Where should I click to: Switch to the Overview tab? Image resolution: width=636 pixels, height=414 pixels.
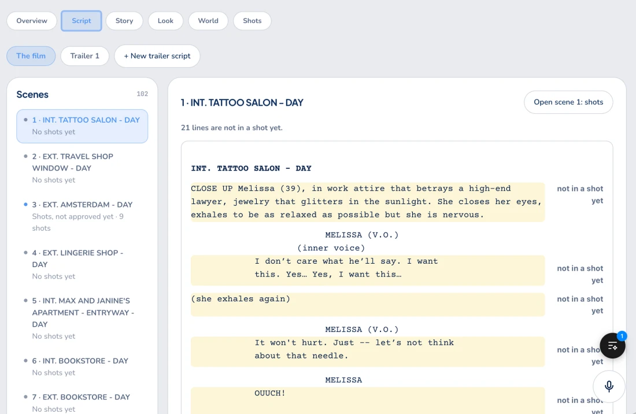click(x=32, y=21)
